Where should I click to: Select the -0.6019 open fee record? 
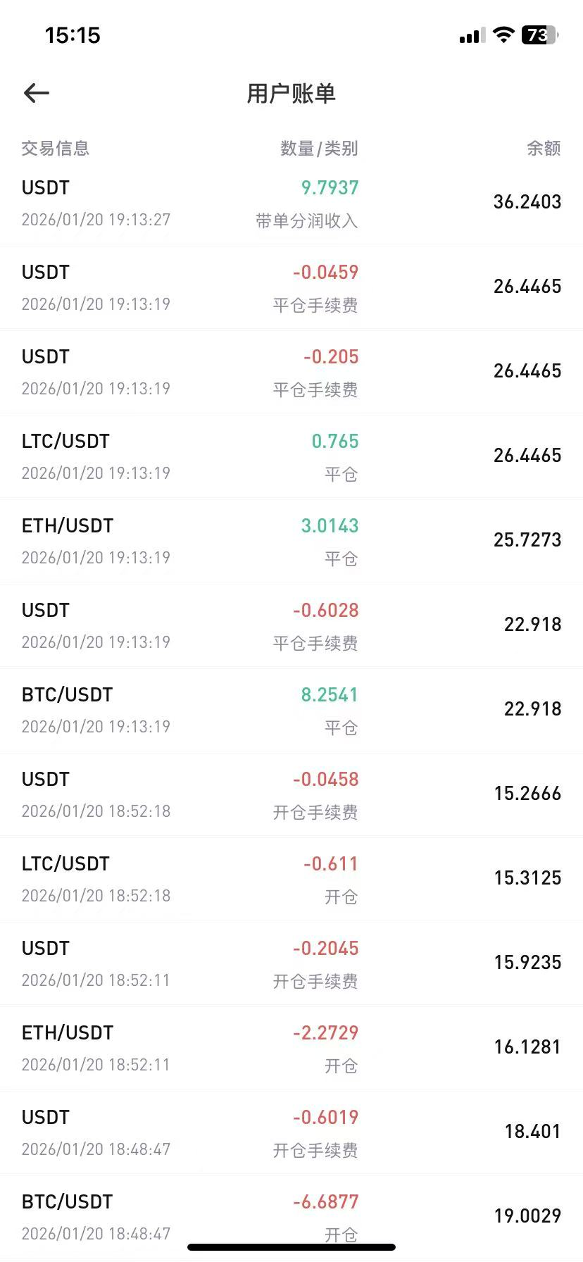point(291,1132)
